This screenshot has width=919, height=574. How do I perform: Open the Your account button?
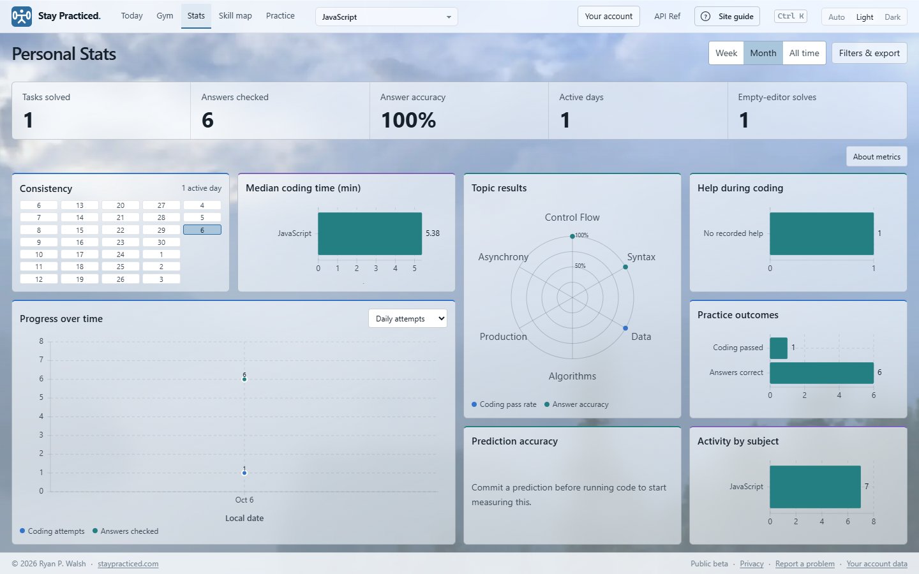coord(609,17)
